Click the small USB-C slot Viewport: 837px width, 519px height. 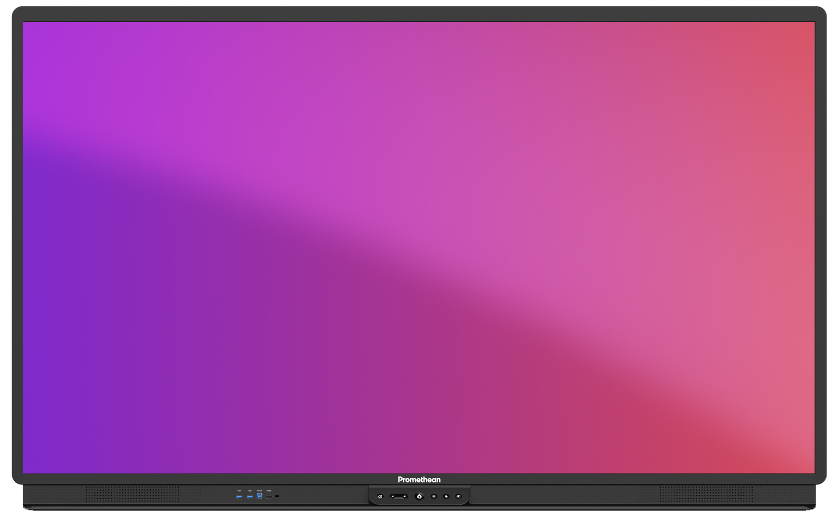(x=277, y=496)
